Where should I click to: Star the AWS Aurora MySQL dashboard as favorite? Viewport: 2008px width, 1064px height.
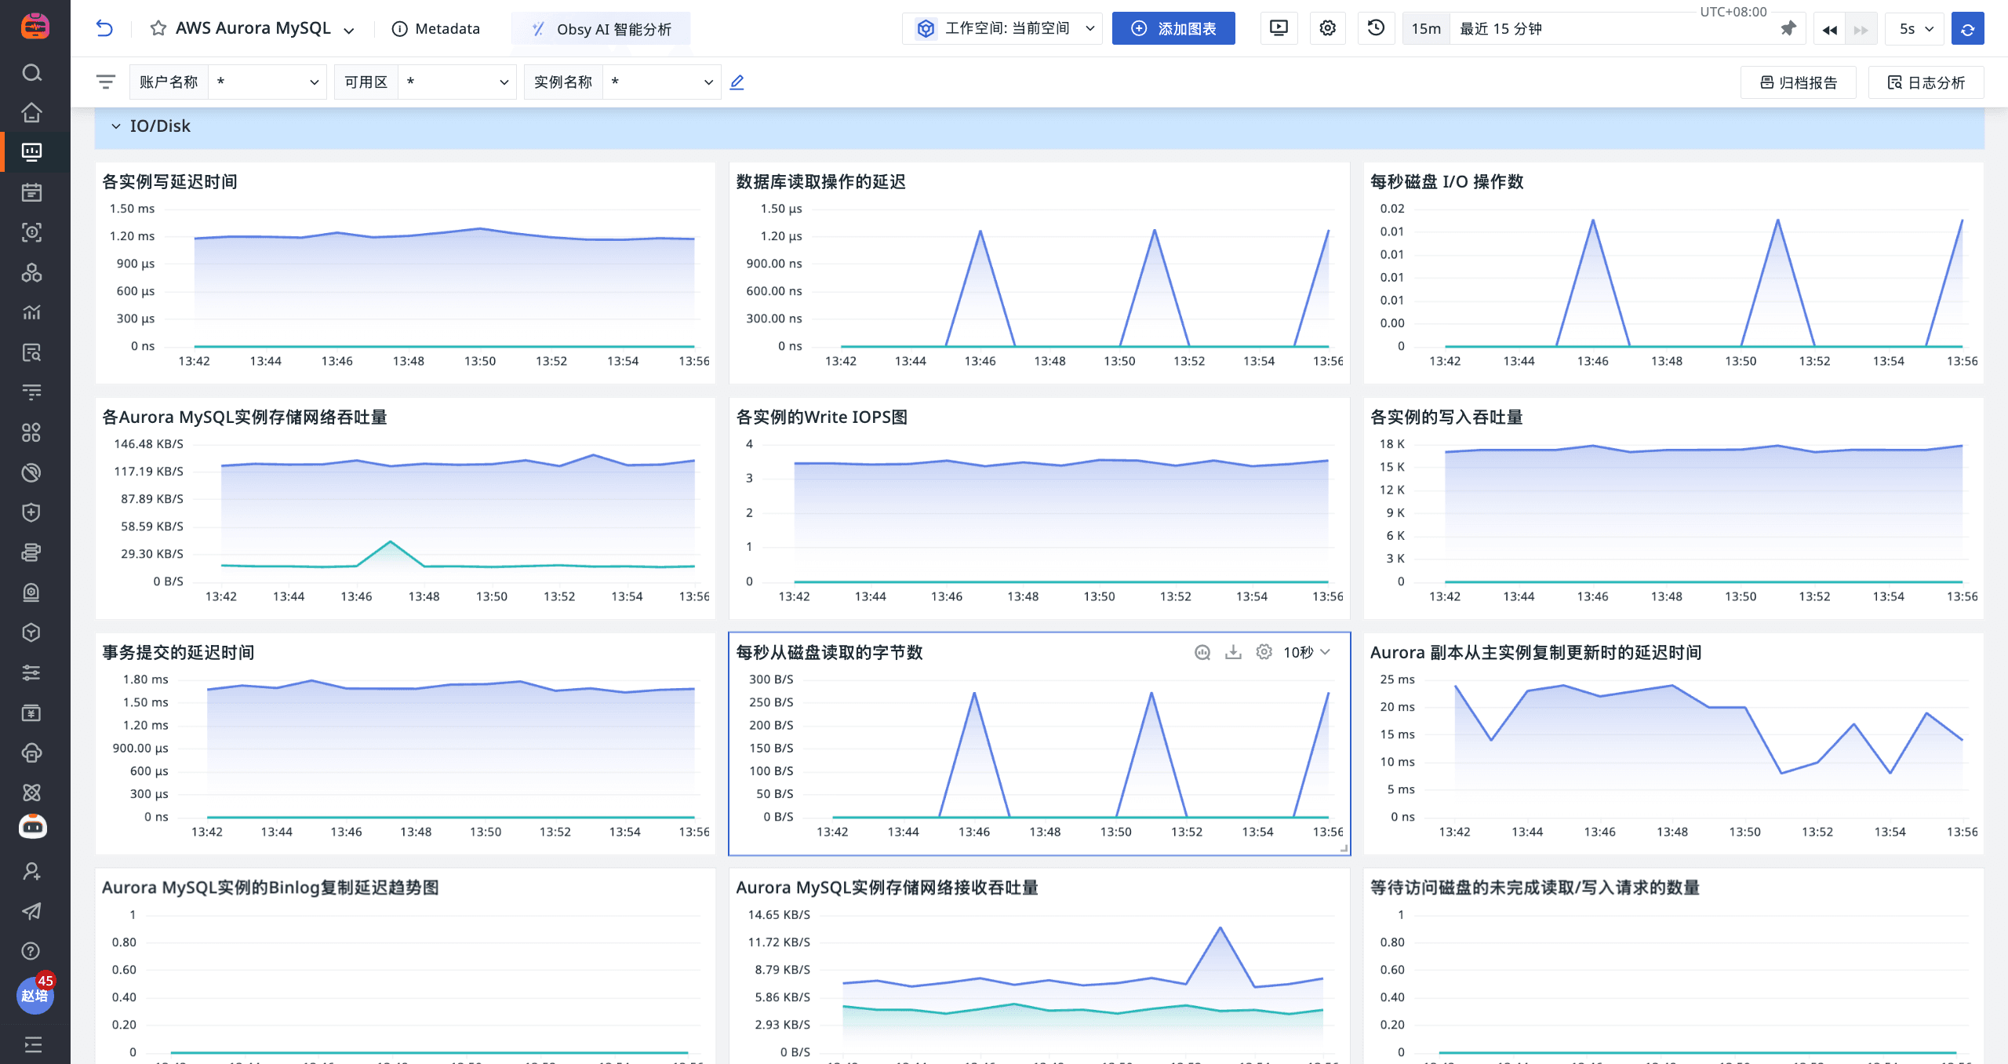(x=158, y=29)
